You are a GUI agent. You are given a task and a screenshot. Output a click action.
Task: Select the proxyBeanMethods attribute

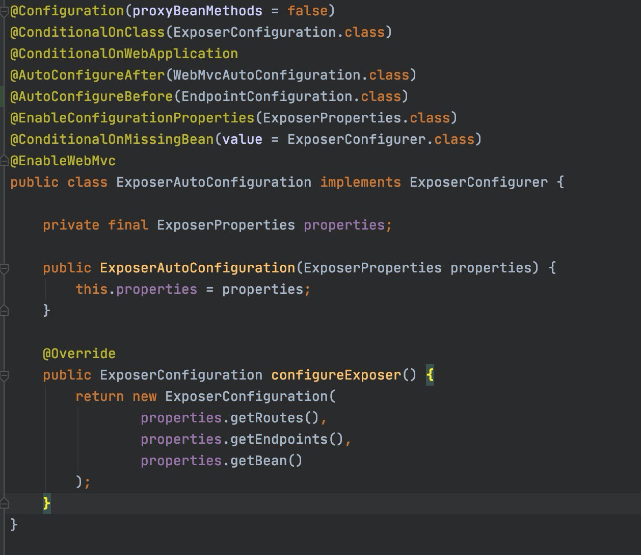pyautogui.click(x=197, y=11)
